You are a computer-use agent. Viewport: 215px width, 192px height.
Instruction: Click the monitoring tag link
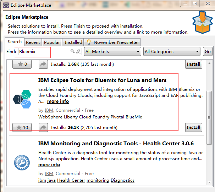(98, 180)
